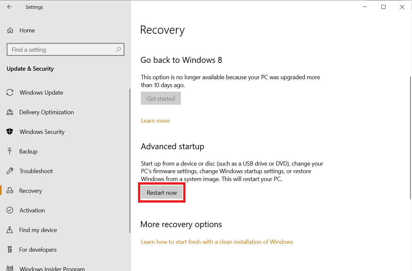Click the search magnifier in Find a setting

pyautogui.click(x=118, y=49)
